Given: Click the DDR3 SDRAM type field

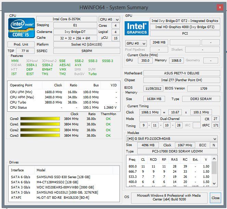Looking at the screenshot, I should [201, 99].
